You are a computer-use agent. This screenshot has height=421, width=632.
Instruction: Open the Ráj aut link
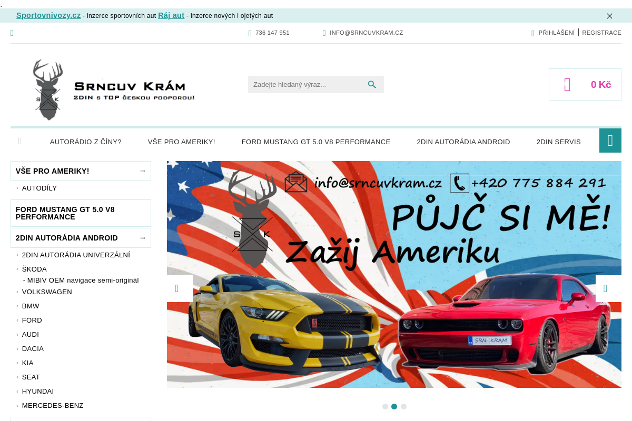171,15
